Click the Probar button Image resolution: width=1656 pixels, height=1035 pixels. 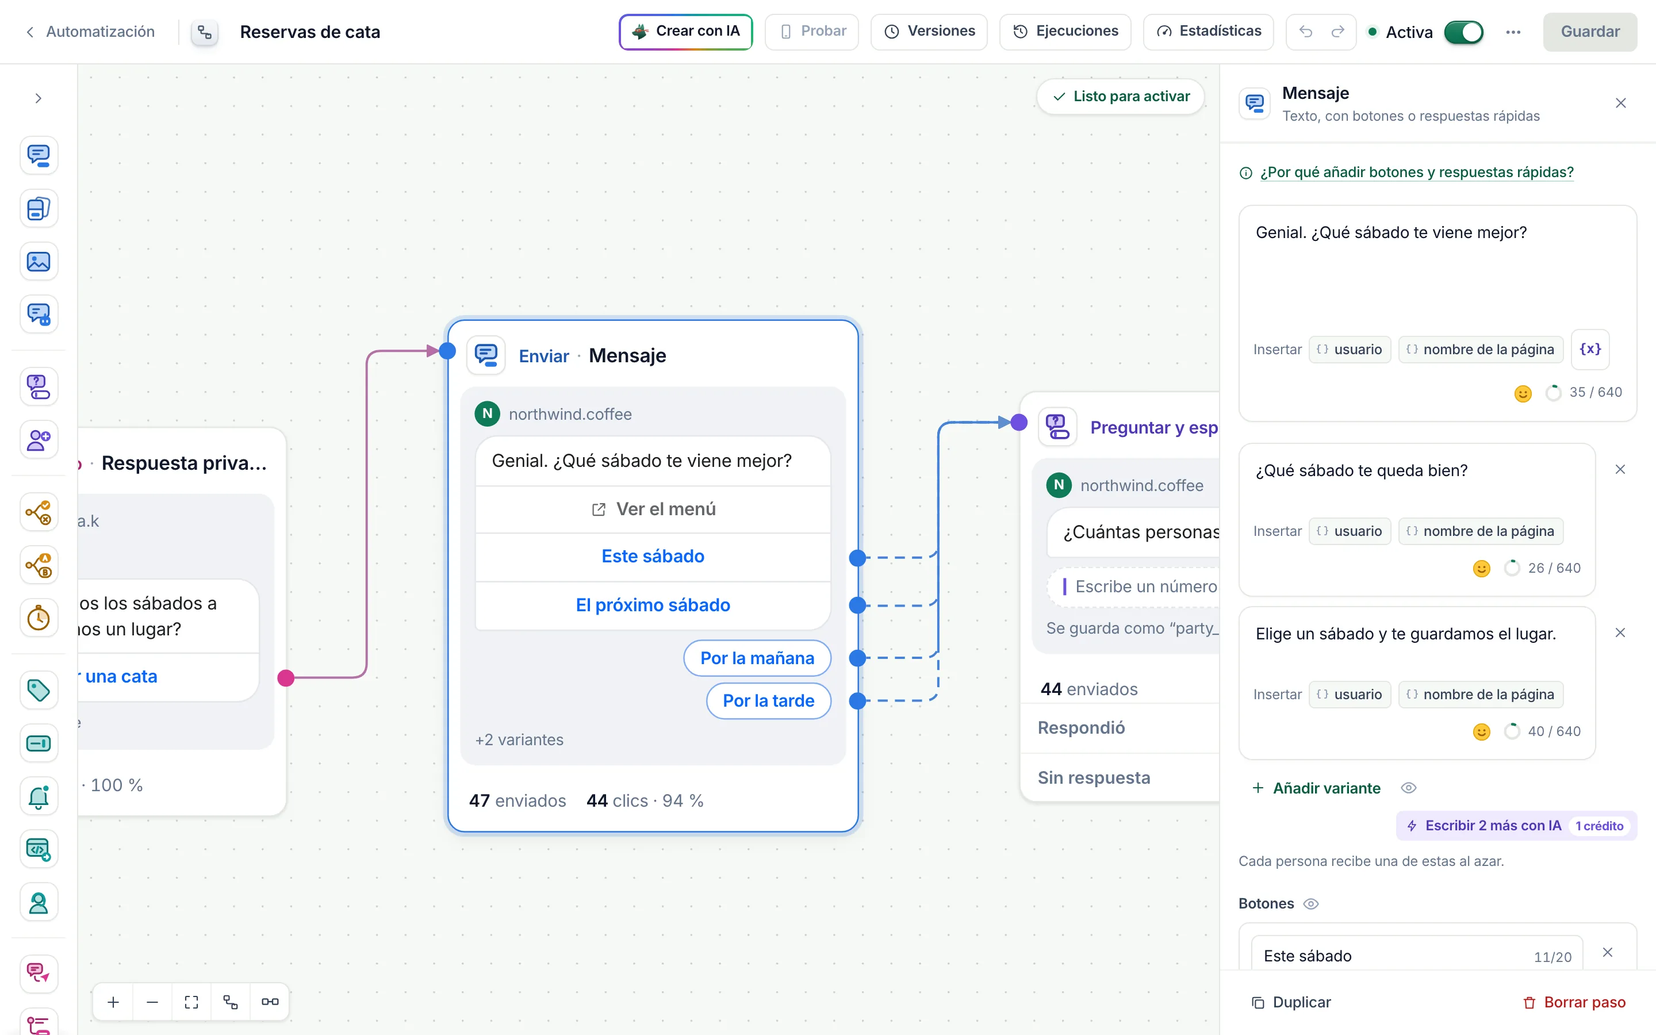811,32
